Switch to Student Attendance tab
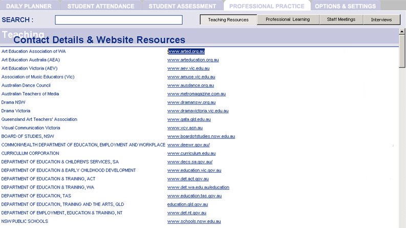This screenshot has height=228, width=406. 101,6
